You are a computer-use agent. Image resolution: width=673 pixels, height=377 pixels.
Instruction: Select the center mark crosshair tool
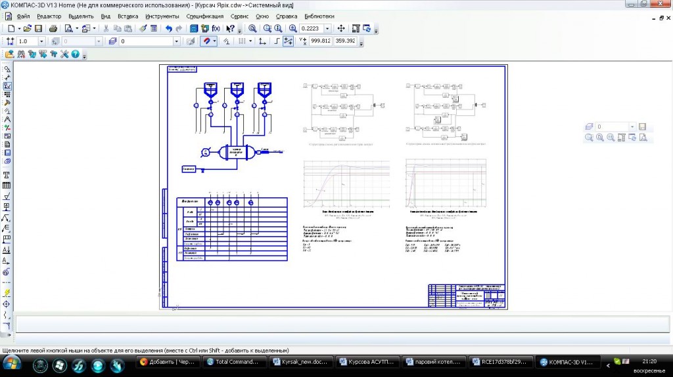pos(7,304)
